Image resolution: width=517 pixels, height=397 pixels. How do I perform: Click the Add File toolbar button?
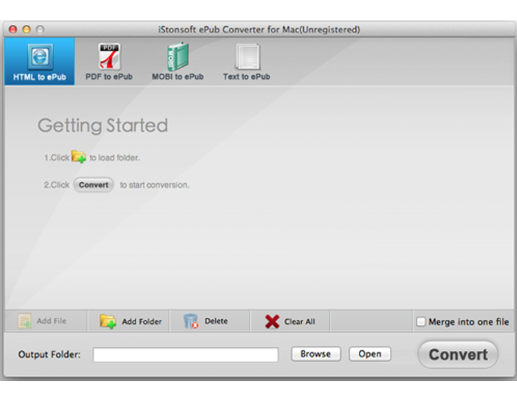(45, 321)
